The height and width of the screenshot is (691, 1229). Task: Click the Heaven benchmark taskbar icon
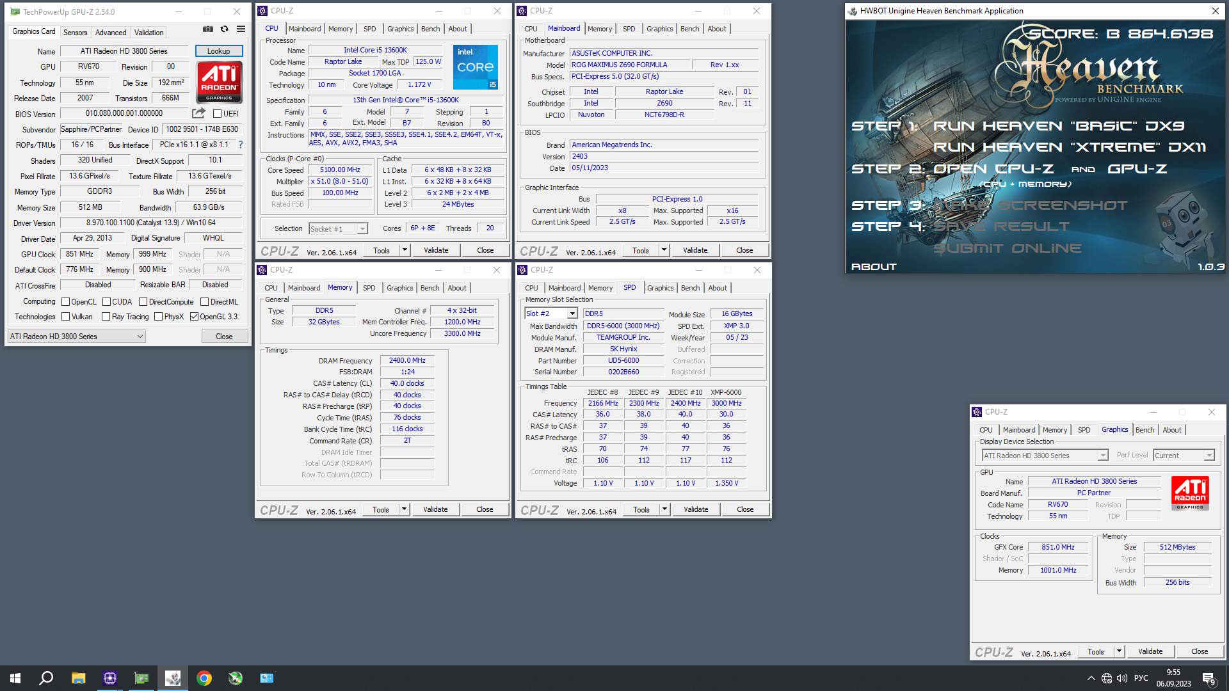pyautogui.click(x=173, y=678)
